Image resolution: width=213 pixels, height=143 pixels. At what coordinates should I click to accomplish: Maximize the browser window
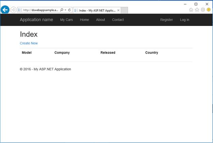(196, 4)
